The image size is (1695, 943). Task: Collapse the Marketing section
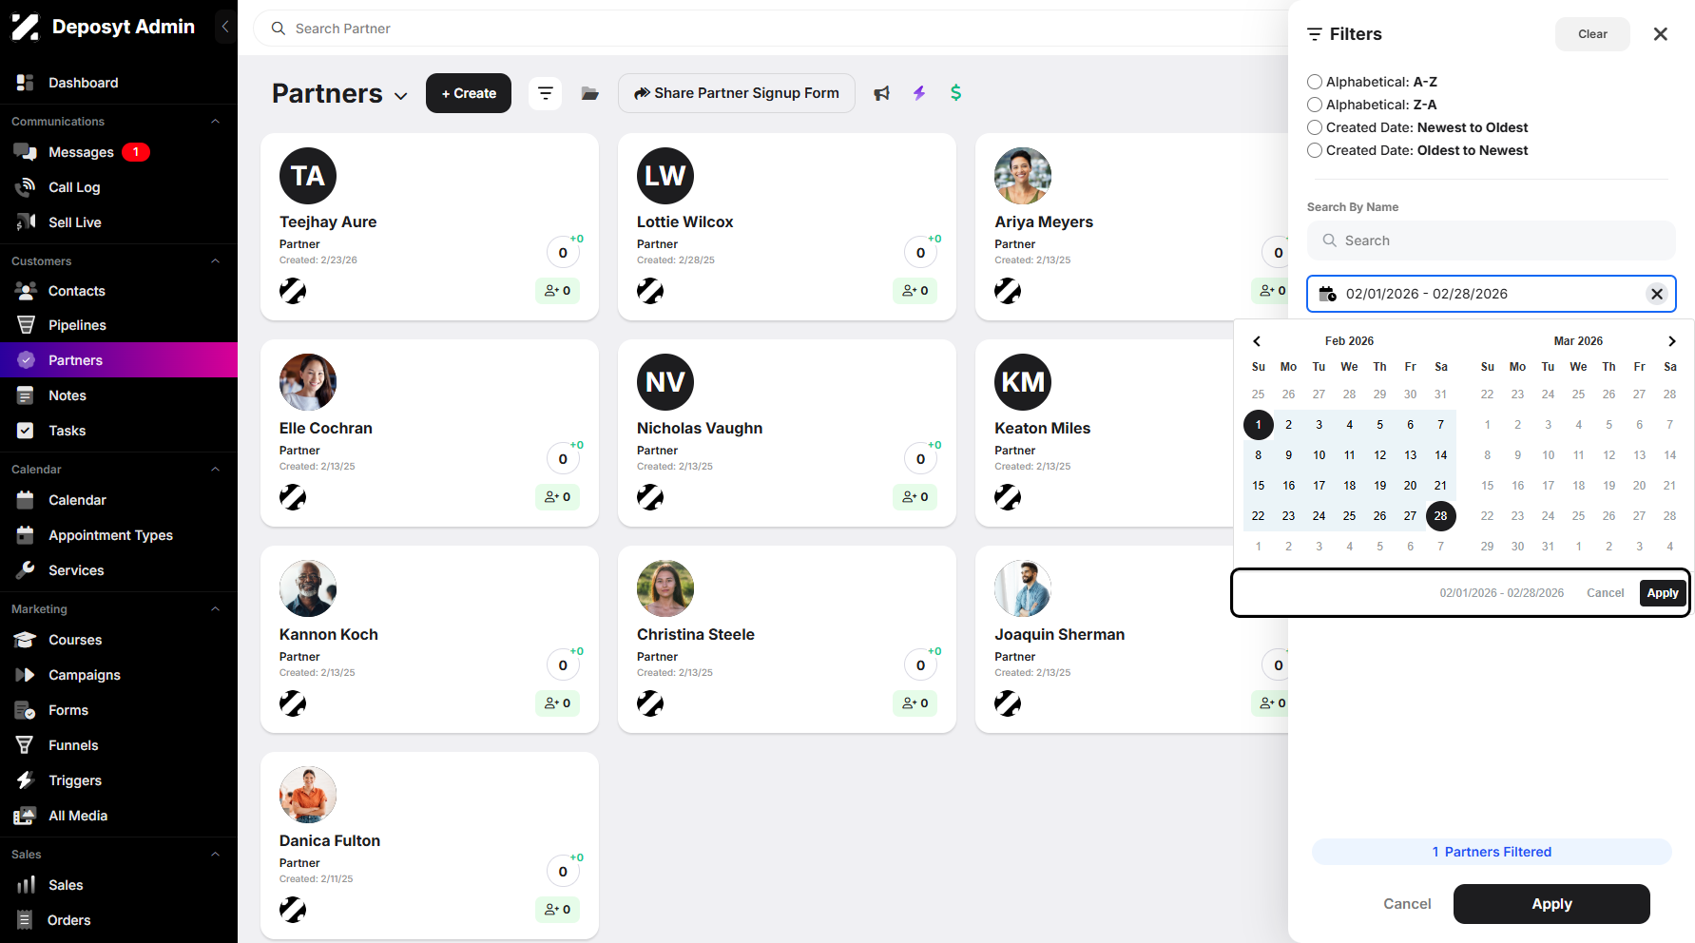point(216,609)
